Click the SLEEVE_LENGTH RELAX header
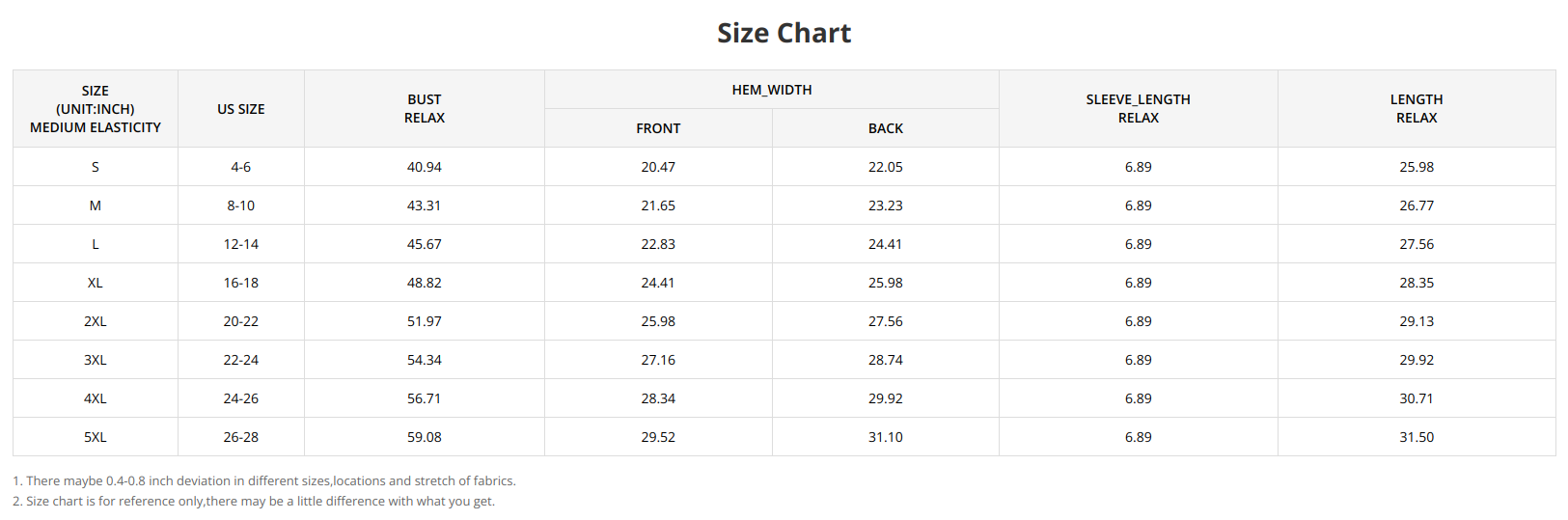Image resolution: width=1568 pixels, height=520 pixels. [x=1138, y=108]
